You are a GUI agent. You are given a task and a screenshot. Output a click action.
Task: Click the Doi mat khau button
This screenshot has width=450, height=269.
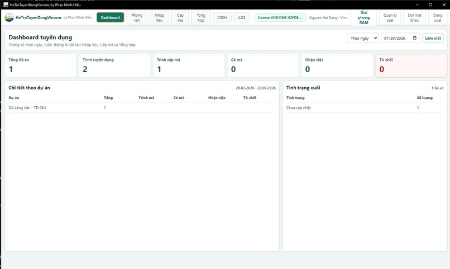pyautogui.click(x=415, y=17)
